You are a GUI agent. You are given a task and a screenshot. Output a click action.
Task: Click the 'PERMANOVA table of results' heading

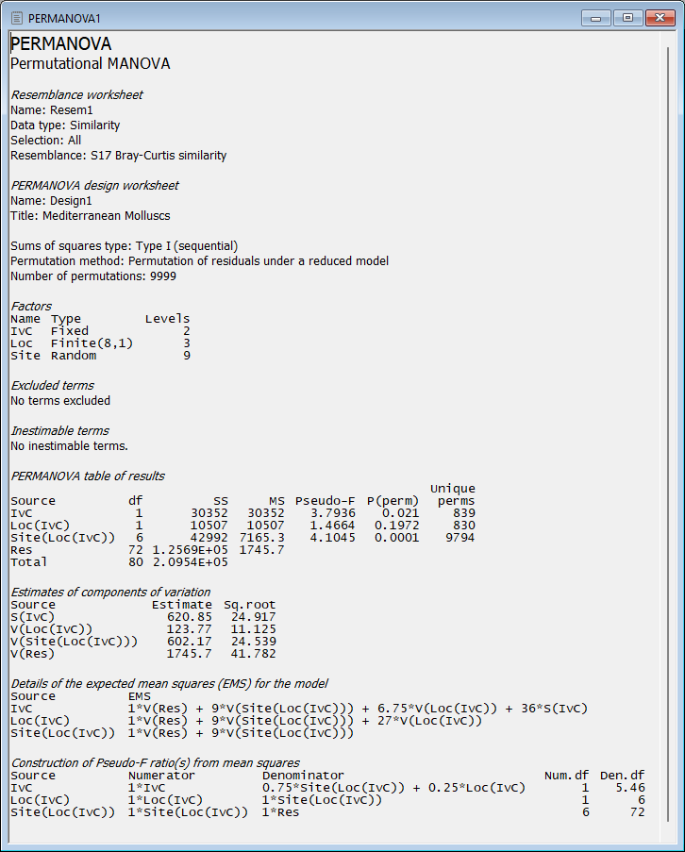pyautogui.click(x=87, y=476)
